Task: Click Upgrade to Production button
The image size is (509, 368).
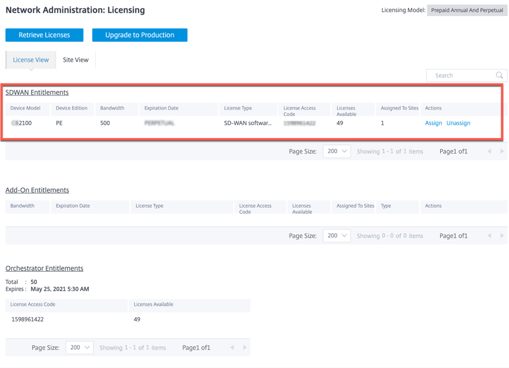Action: point(140,35)
